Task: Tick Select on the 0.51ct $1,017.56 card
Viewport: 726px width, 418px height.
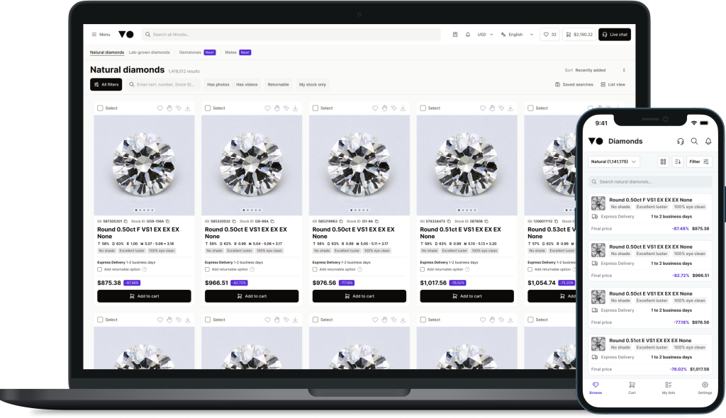Action: pyautogui.click(x=423, y=108)
